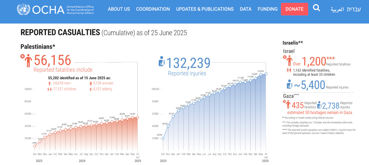Image resolution: width=369 pixels, height=165 pixels.
Task: Click the children icon next to 17,121
Action: coord(50,89)
